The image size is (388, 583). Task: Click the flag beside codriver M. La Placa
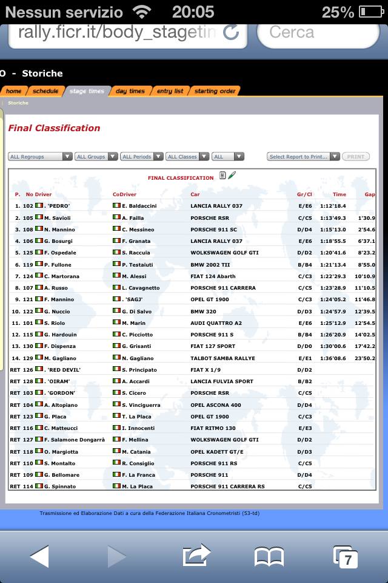(116, 486)
